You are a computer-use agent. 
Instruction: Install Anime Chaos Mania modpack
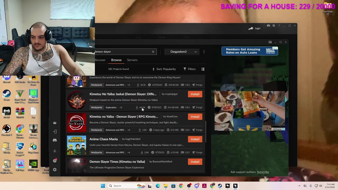pyautogui.click(x=195, y=139)
